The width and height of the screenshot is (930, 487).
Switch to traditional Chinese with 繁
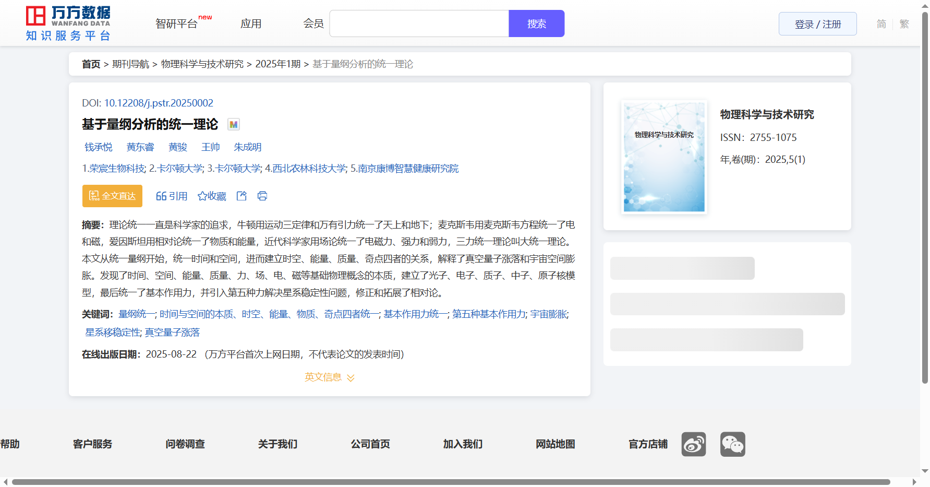pos(904,24)
